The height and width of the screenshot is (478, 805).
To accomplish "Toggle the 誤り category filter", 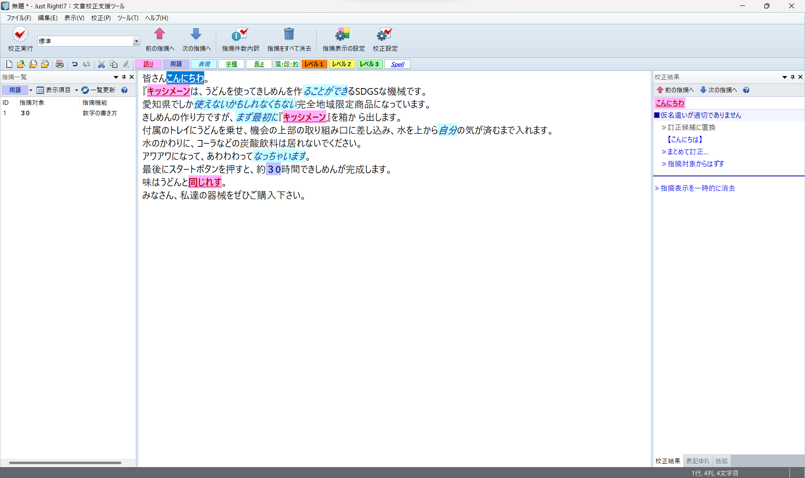I will pos(148,64).
